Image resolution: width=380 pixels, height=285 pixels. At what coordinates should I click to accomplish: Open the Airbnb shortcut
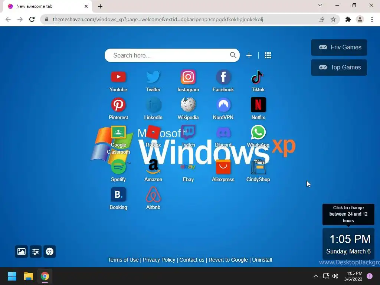tap(153, 194)
